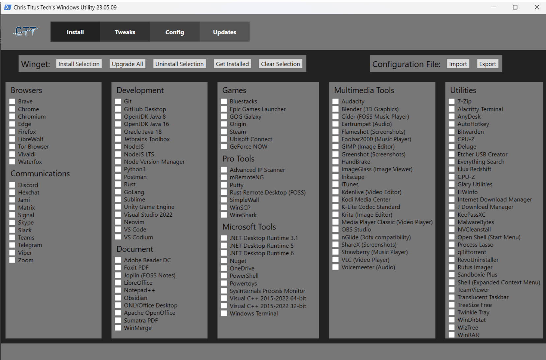Check the Windows Terminal checkbox
546x360 pixels.
pyautogui.click(x=224, y=313)
